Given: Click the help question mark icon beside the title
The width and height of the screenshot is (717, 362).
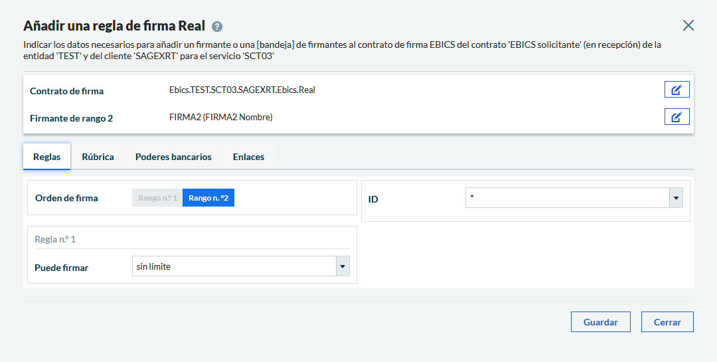Looking at the screenshot, I should pyautogui.click(x=217, y=27).
